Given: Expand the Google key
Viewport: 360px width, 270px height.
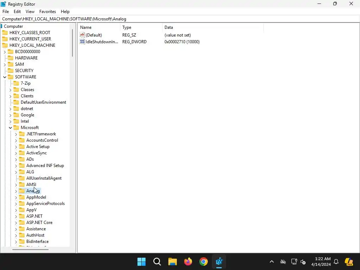Looking at the screenshot, I should [x=10, y=115].
